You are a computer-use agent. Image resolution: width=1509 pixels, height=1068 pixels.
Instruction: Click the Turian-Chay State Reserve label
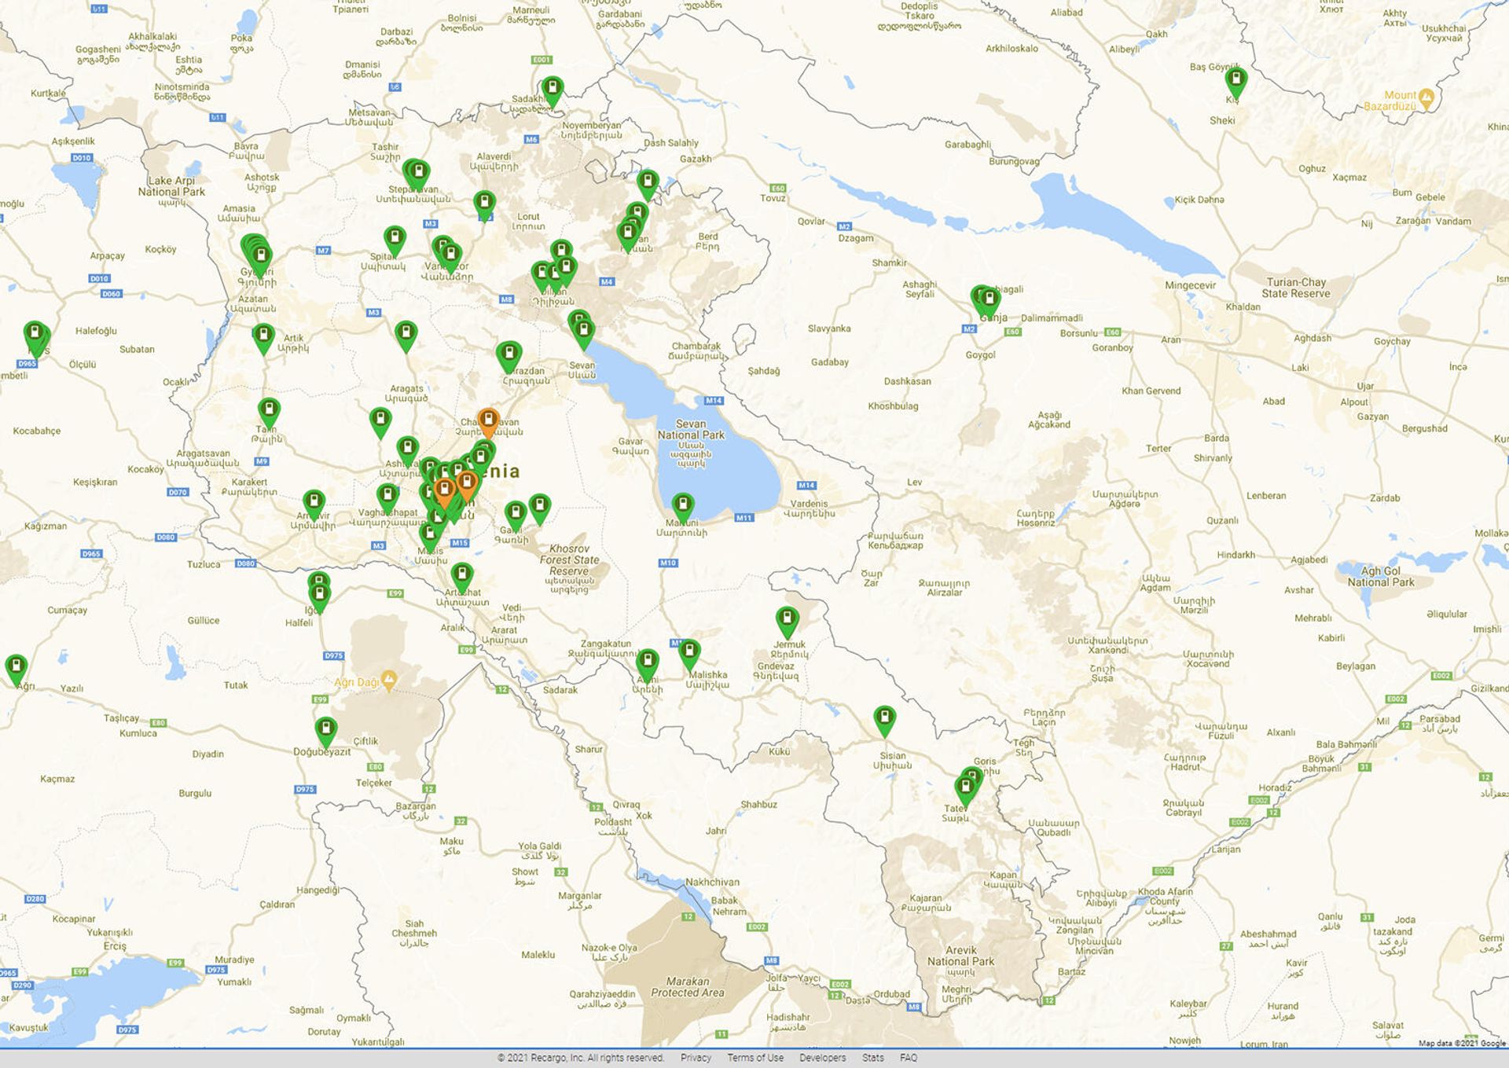tap(1296, 288)
